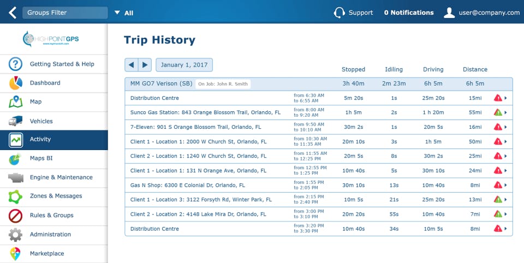
Task: Open the Groups Filter field
Action: pyautogui.click(x=65, y=13)
